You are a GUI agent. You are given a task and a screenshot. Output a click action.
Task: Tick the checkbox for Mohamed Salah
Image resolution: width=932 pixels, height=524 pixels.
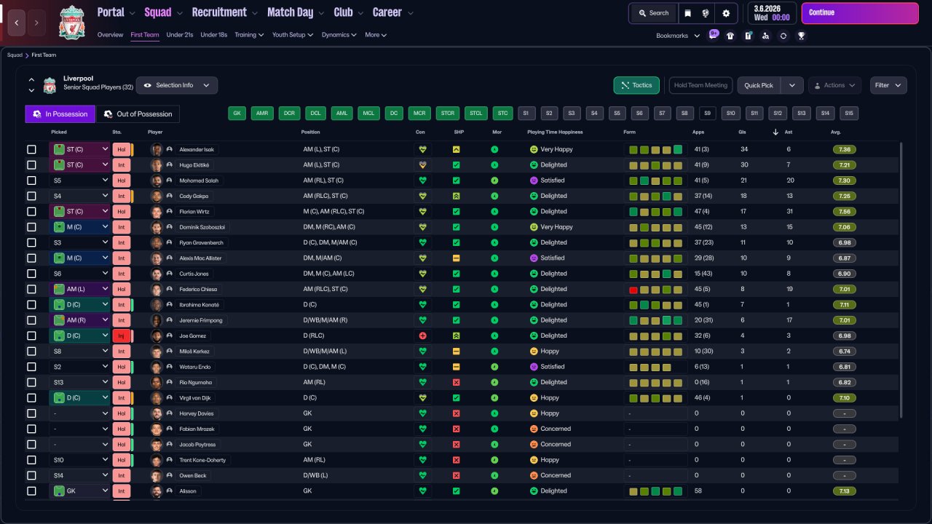tap(31, 180)
